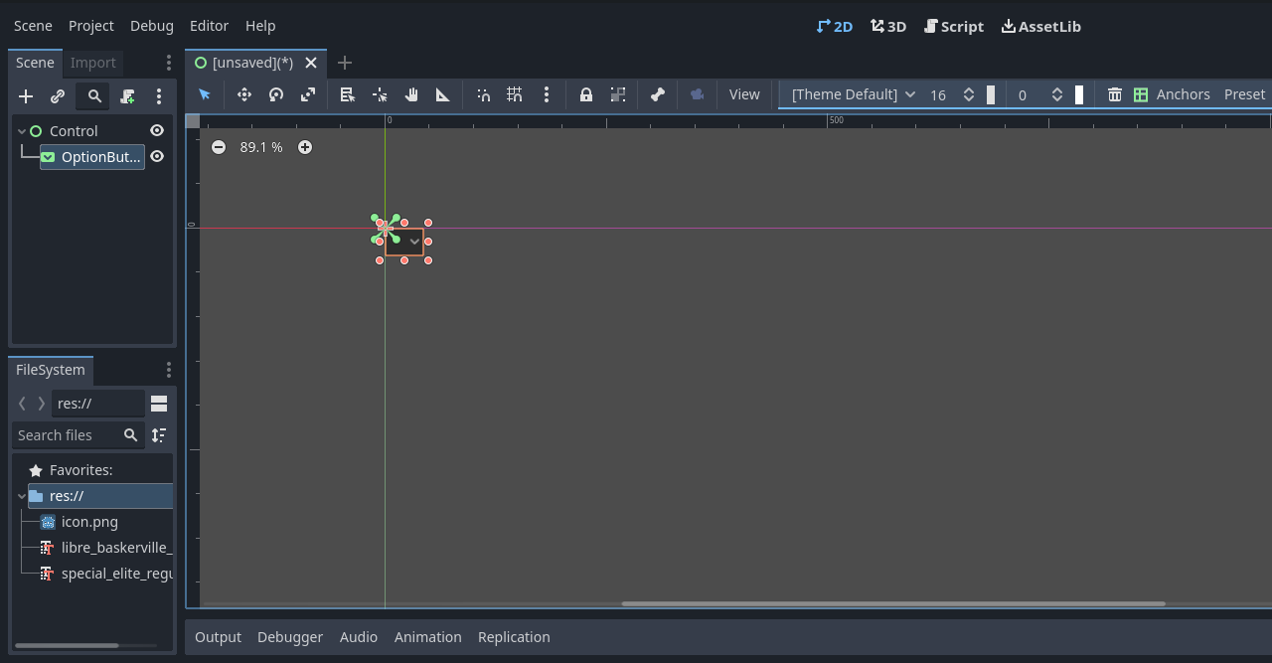Lock the selected node
Screen dimensions: 1272x663
(x=586, y=94)
